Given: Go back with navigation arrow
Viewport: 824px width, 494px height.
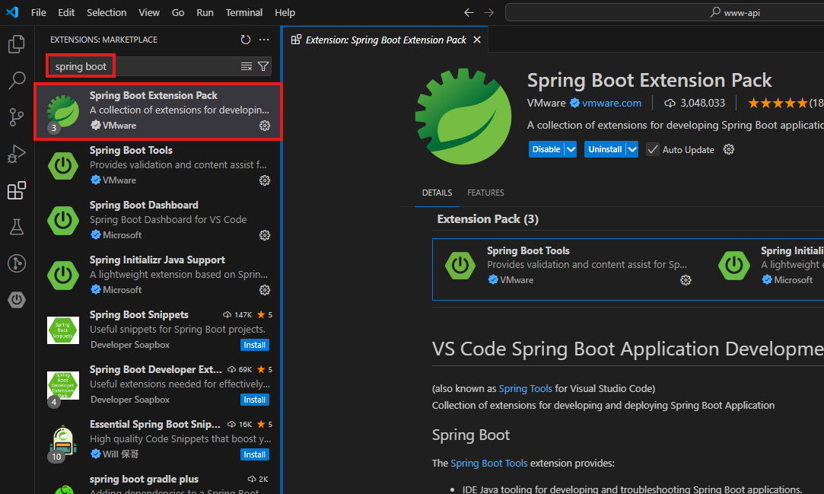Looking at the screenshot, I should pos(469,13).
